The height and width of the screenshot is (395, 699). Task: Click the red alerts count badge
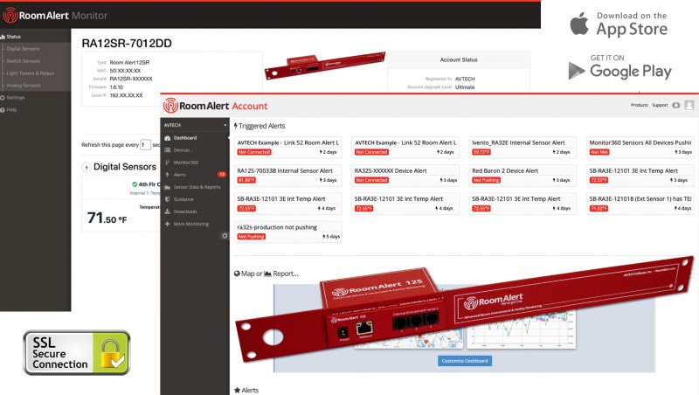(222, 175)
